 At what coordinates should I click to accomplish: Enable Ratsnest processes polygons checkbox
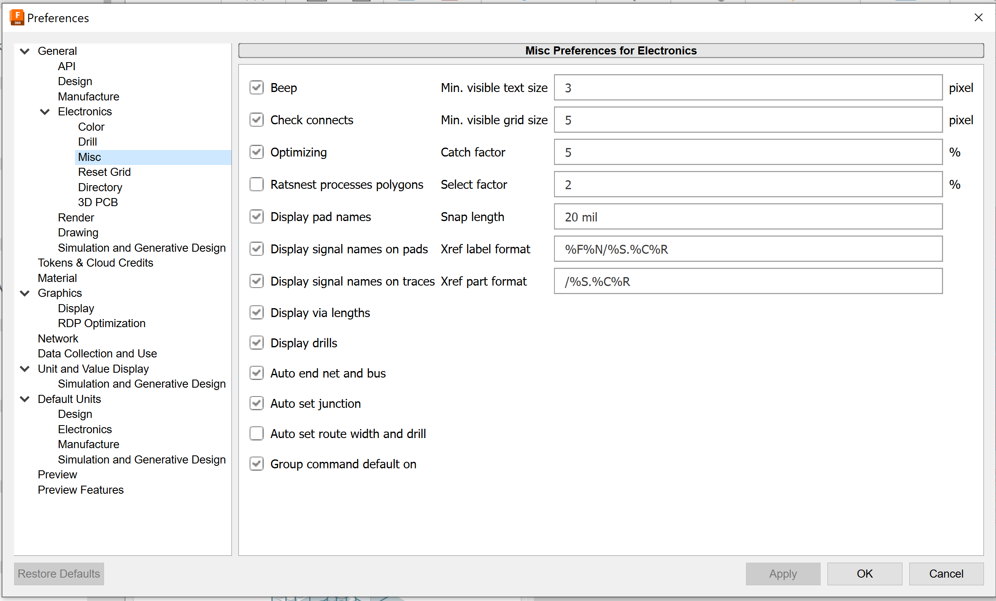point(257,184)
